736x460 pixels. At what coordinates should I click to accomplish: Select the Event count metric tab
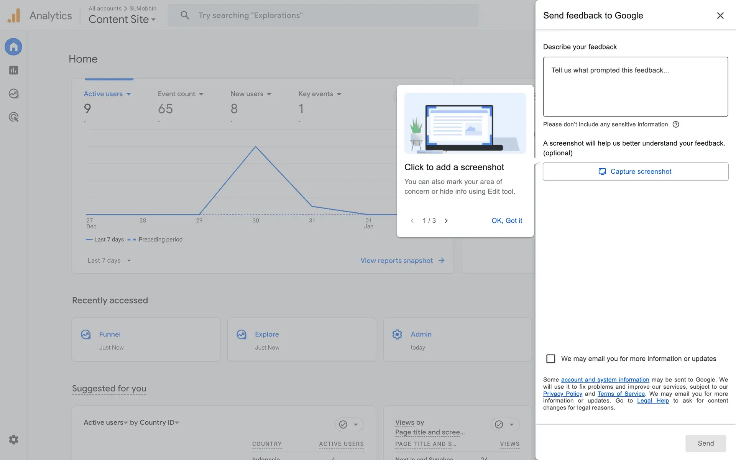tap(177, 94)
